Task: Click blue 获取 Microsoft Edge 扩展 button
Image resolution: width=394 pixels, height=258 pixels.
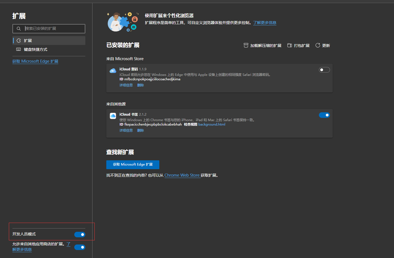Action: [x=133, y=164]
